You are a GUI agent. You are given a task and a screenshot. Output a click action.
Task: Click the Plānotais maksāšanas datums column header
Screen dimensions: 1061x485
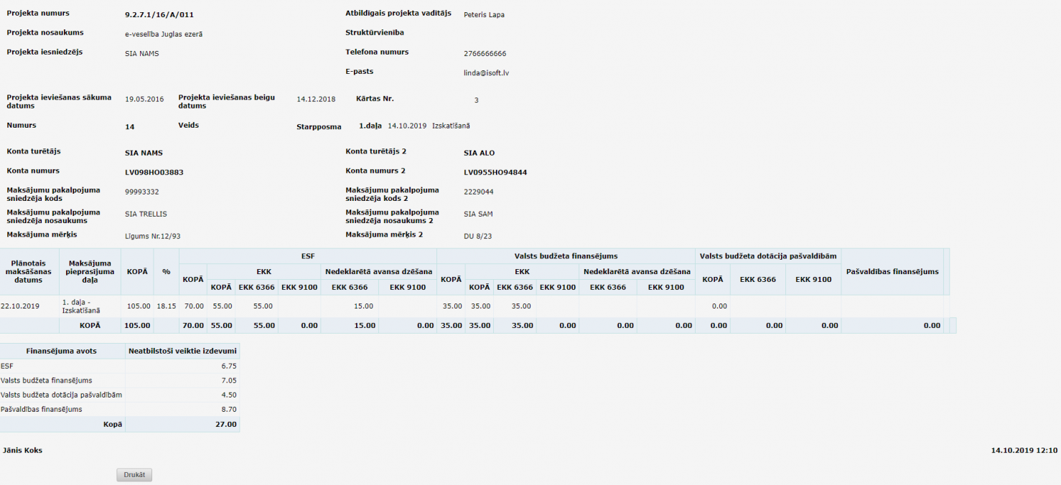pos(29,271)
